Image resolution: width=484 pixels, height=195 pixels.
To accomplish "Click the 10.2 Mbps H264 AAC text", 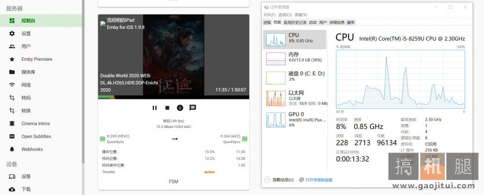I will pyautogui.click(x=173, y=126).
